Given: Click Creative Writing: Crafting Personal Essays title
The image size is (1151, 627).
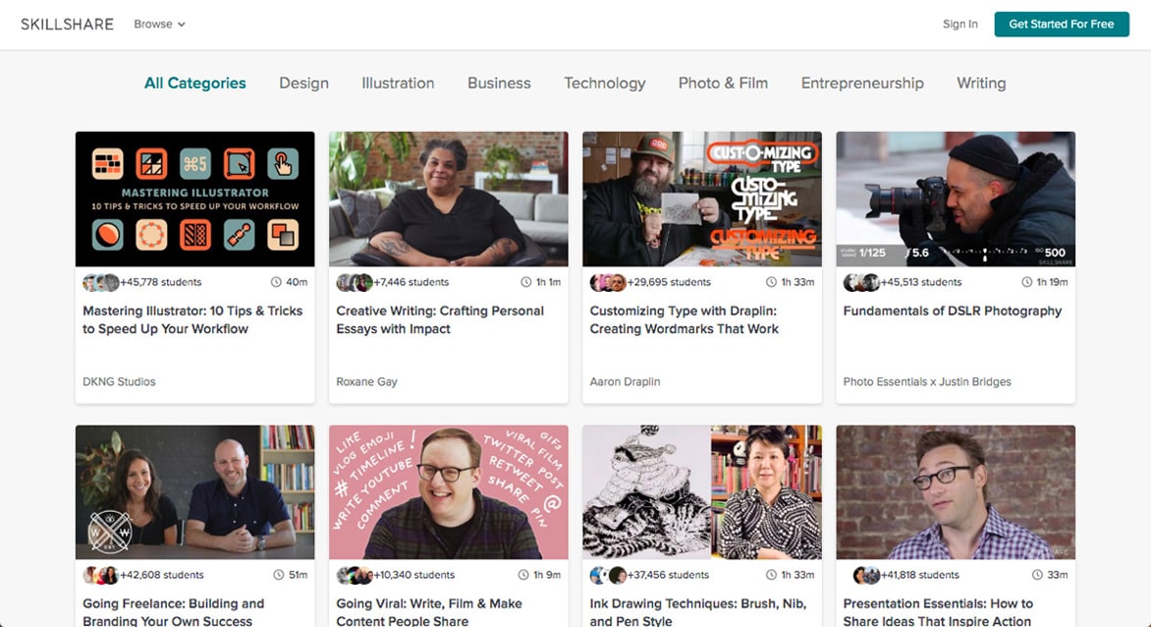Looking at the screenshot, I should 440,320.
